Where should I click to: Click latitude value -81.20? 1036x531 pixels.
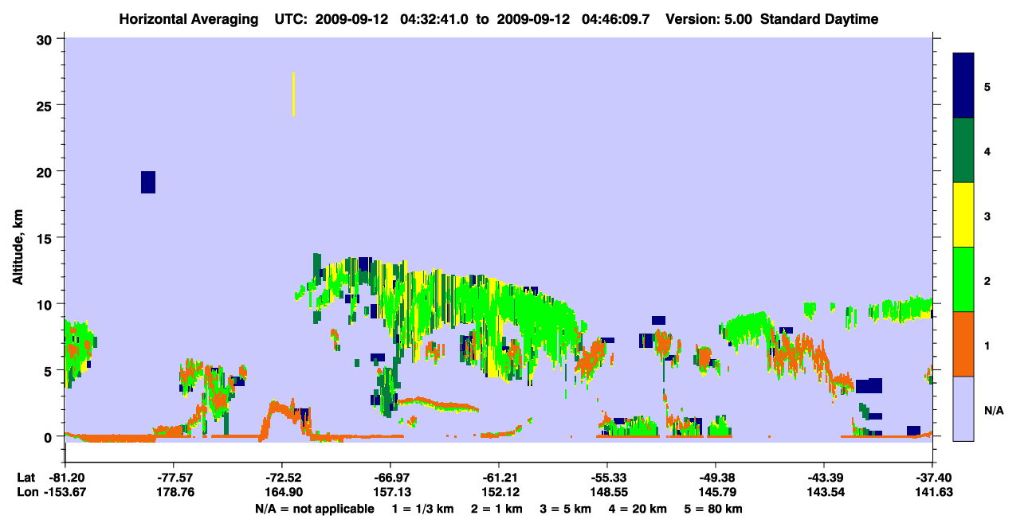tap(65, 478)
